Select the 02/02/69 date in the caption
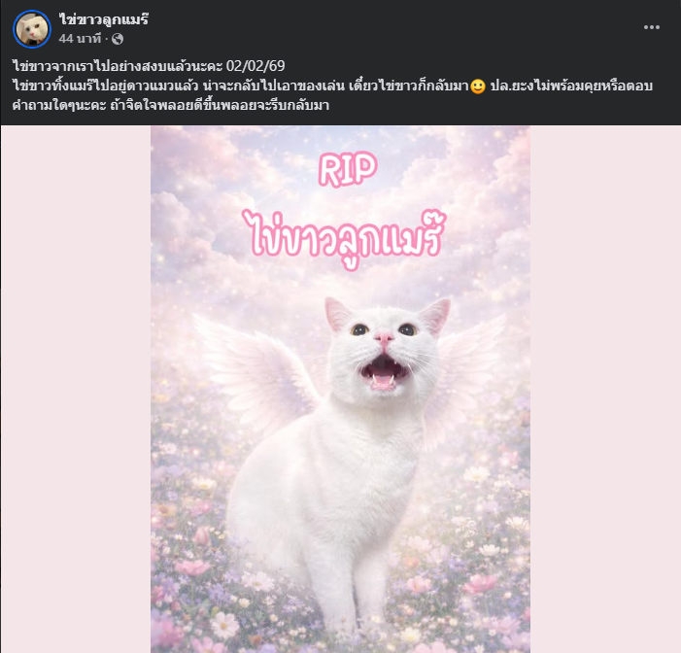Screen dimensions: 681x653 coord(255,66)
